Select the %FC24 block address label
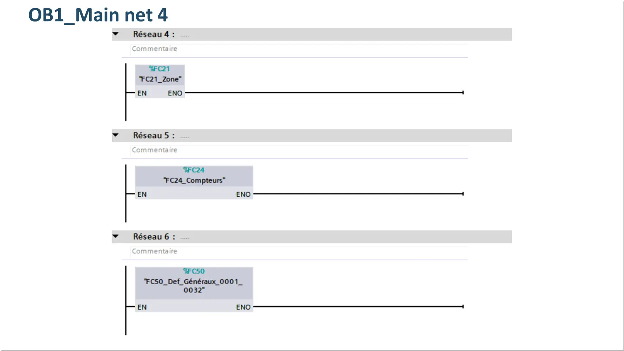Screen dimensions: 624x351 click(x=194, y=170)
